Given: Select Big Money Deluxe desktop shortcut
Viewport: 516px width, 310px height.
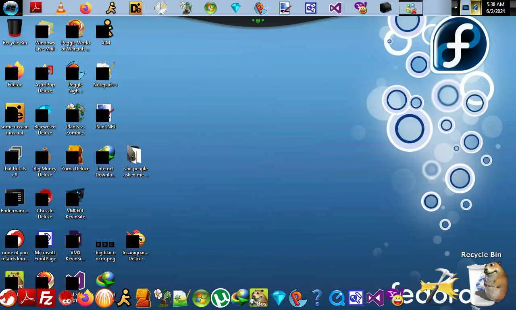Looking at the screenshot, I should tap(45, 161).
